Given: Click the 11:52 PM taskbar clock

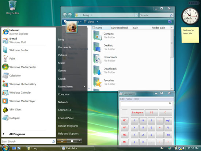Looking at the screenshot, I should pos(193,148).
